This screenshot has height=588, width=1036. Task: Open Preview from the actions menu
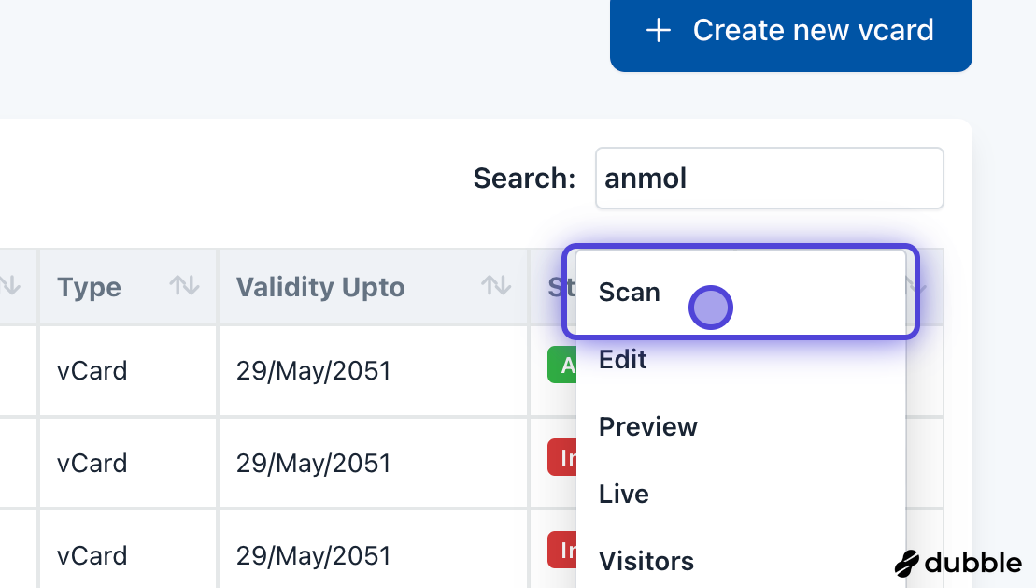648,427
